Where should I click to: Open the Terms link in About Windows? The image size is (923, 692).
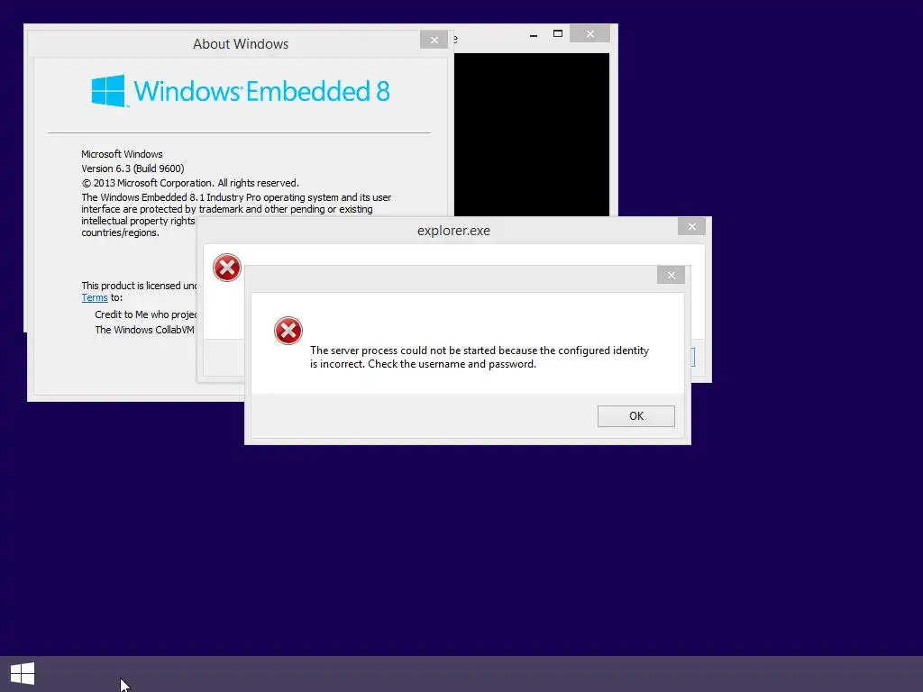coord(95,297)
